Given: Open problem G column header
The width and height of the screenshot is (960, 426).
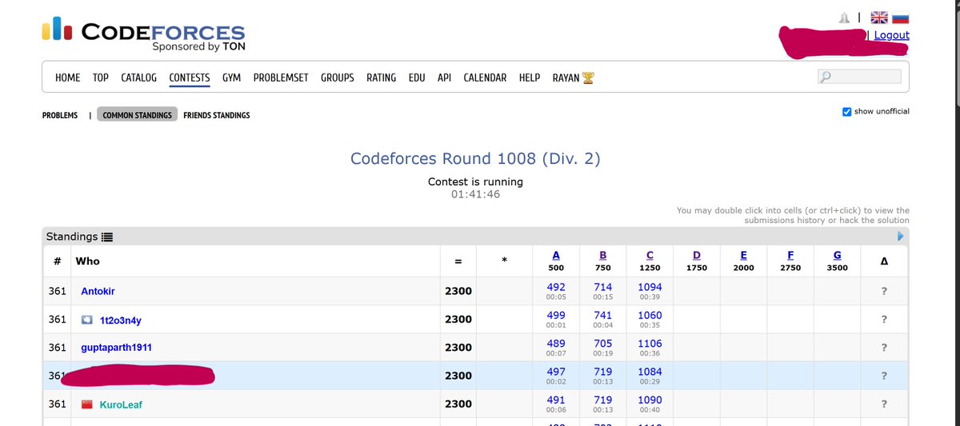Looking at the screenshot, I should [x=837, y=255].
